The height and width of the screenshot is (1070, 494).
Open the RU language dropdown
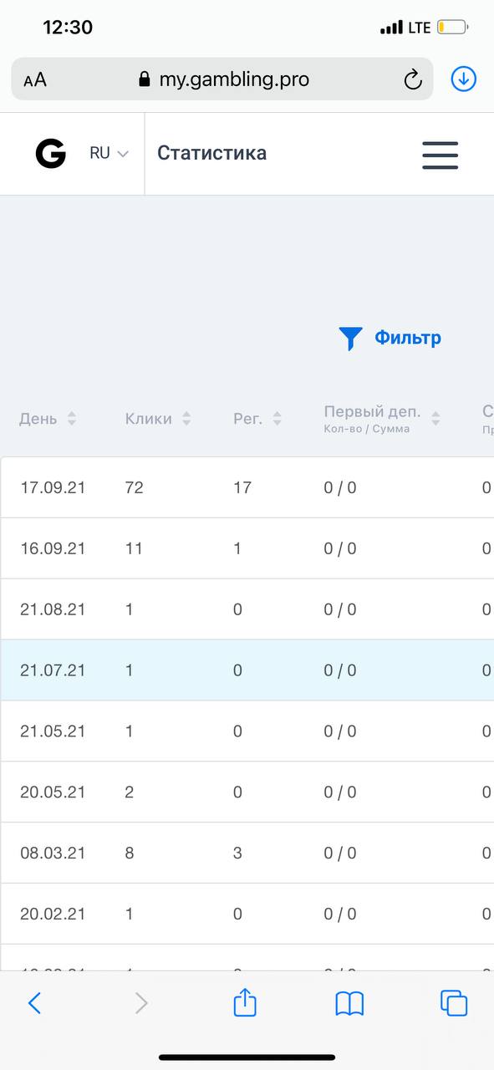tap(109, 154)
